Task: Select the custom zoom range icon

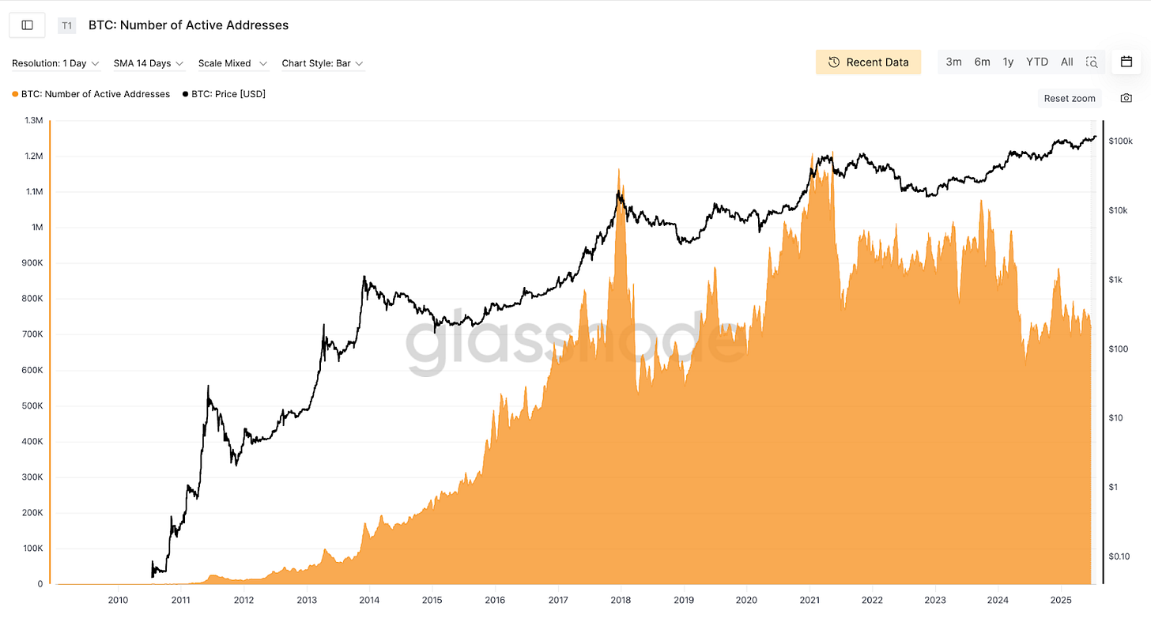Action: click(x=1092, y=62)
